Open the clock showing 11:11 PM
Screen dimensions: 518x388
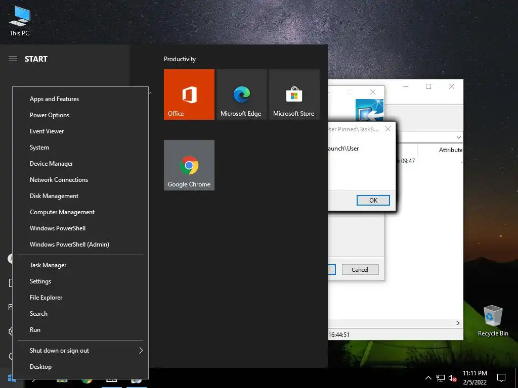tap(474, 378)
